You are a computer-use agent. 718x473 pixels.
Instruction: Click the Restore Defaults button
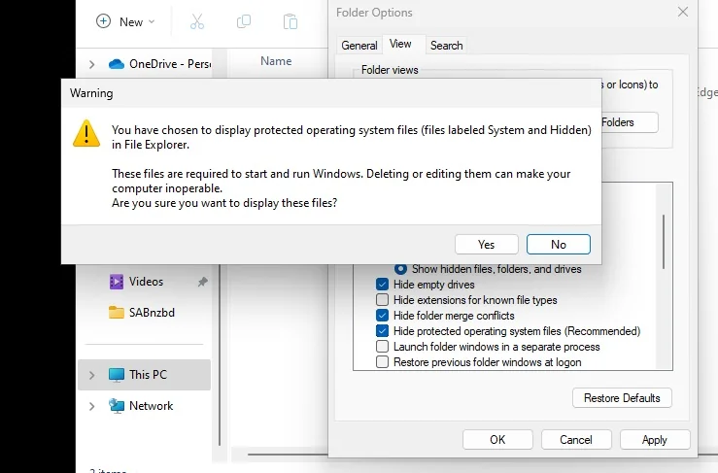click(622, 398)
